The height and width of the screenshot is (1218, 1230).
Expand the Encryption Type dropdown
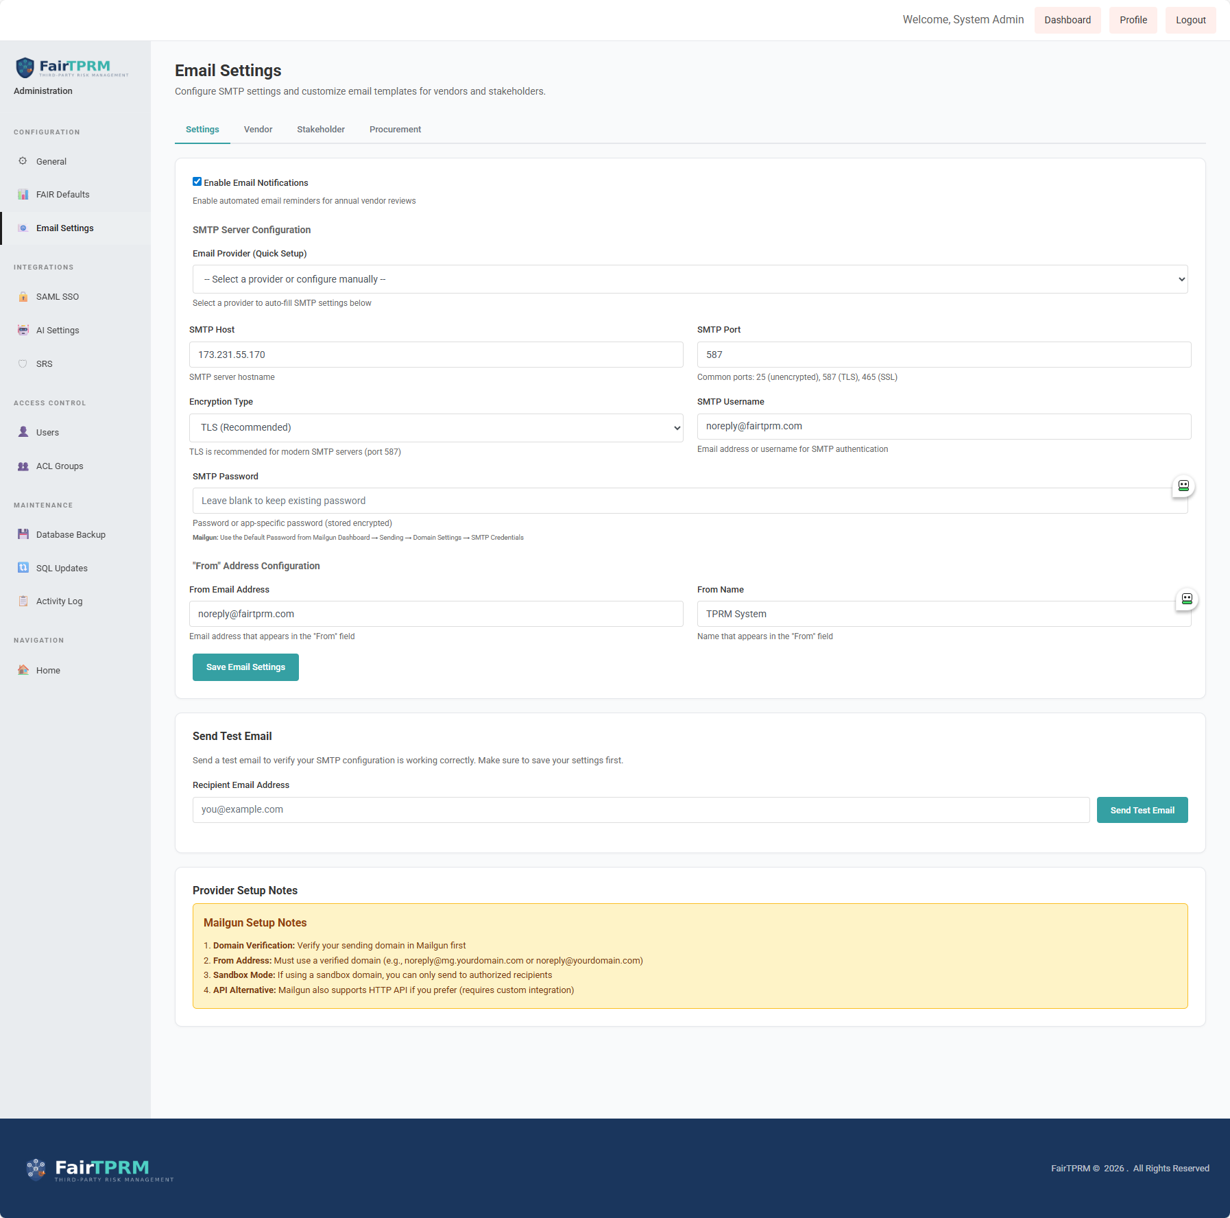tap(436, 428)
